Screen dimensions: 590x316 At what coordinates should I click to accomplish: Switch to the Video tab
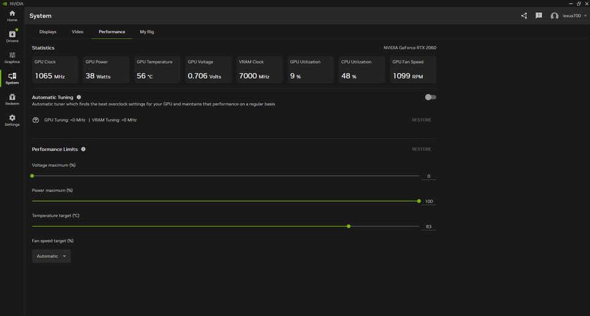77,31
